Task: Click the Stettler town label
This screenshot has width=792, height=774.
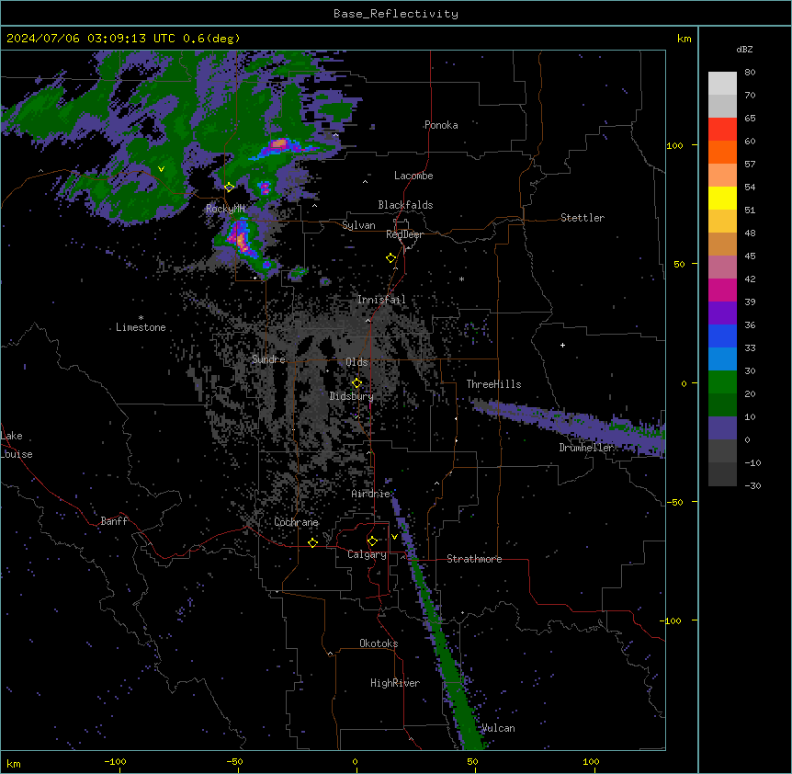Action: [x=583, y=218]
